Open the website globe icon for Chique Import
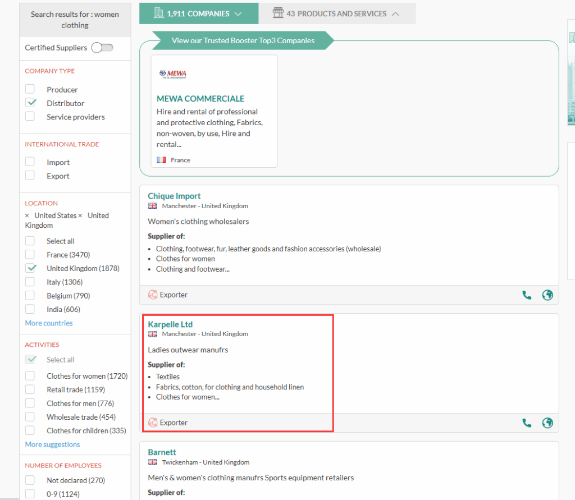The height and width of the screenshot is (500, 575). 547,295
